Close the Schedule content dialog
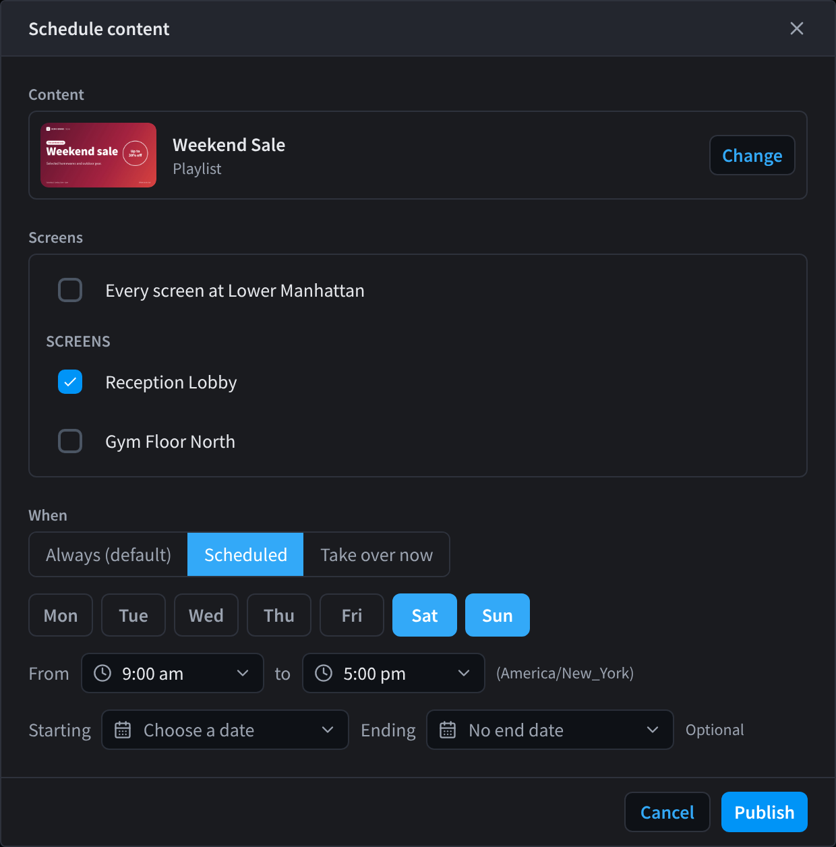 point(797,28)
